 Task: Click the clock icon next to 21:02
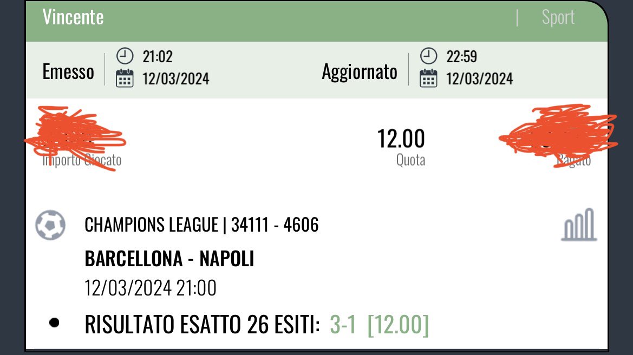tap(125, 56)
